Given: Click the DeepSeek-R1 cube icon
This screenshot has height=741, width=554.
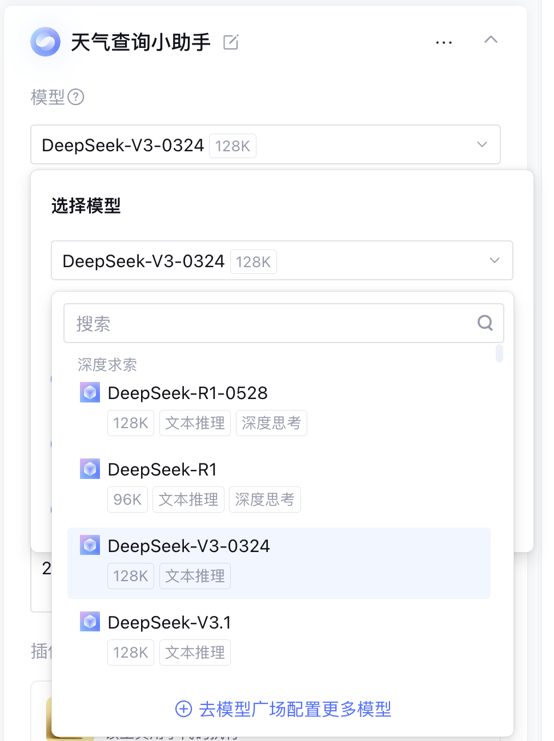Looking at the screenshot, I should pos(90,469).
